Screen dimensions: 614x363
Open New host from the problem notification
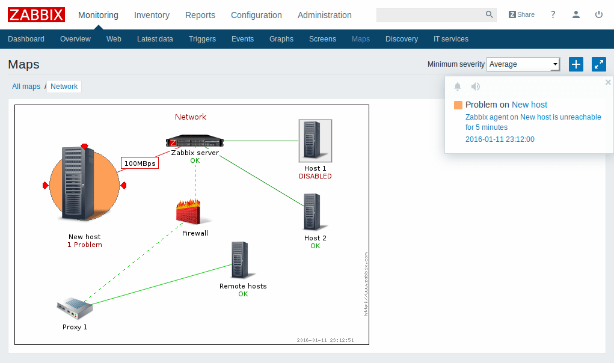(x=529, y=104)
